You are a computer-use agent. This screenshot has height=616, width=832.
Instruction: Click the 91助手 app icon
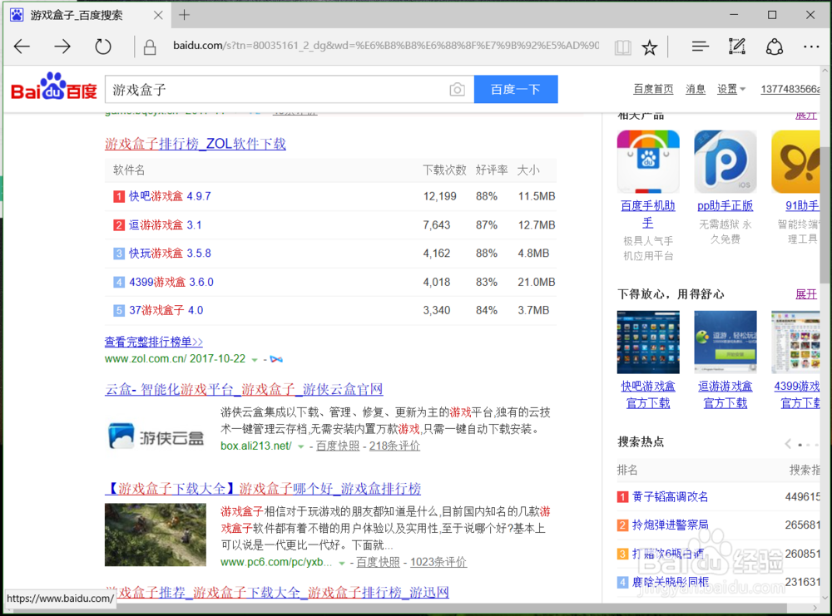(x=795, y=161)
